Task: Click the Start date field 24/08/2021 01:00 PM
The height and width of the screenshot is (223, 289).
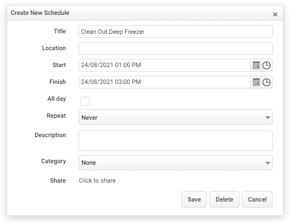Action: click(x=164, y=65)
